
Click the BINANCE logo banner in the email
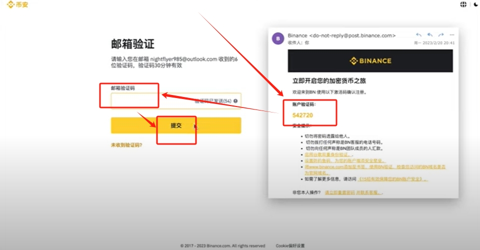point(370,61)
